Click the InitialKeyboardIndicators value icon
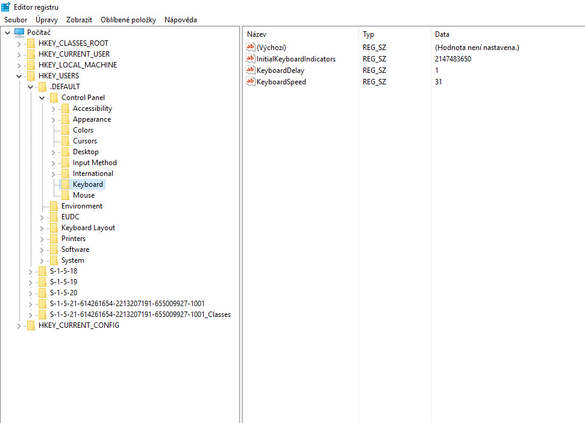 pos(251,58)
